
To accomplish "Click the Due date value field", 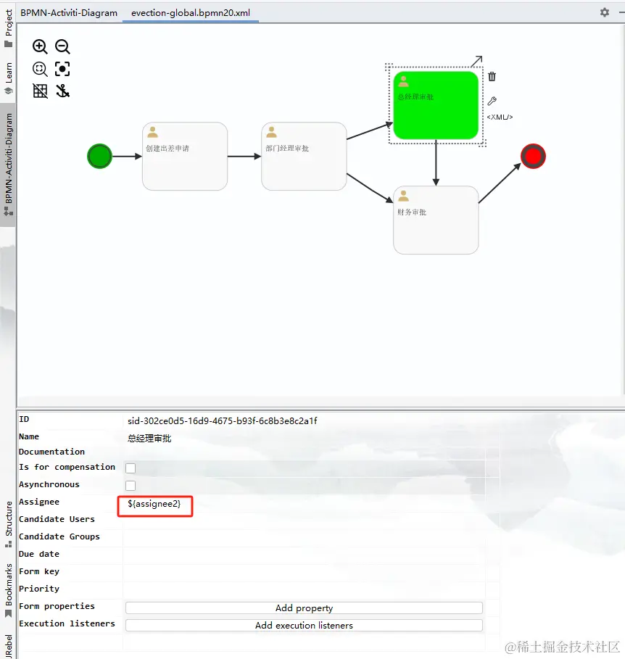I will (x=304, y=555).
